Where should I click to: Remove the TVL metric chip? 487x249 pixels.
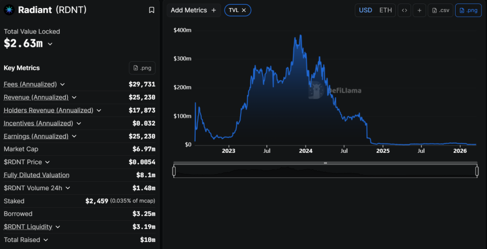point(244,10)
